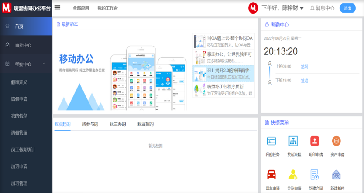
Task: Click the 签退 check-out link
Action: pyautogui.click(x=304, y=81)
